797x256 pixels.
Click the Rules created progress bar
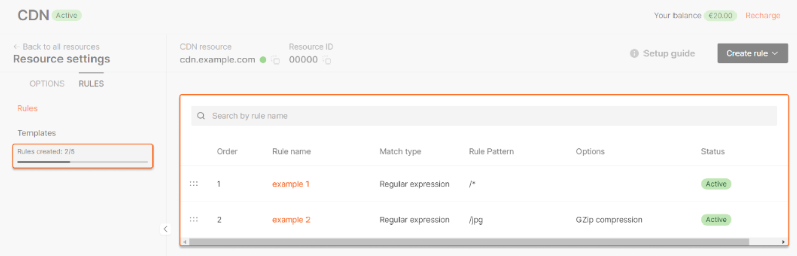pyautogui.click(x=82, y=162)
